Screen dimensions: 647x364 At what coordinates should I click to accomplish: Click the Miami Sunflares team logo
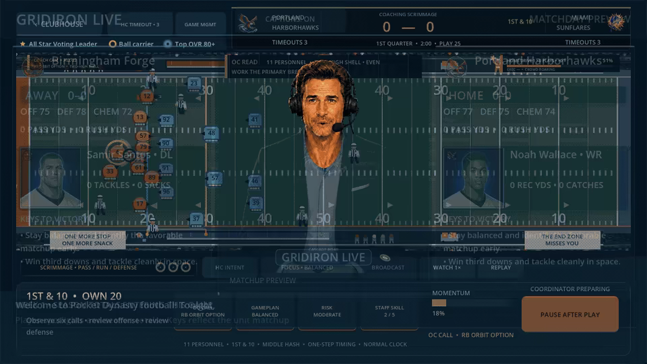(615, 22)
